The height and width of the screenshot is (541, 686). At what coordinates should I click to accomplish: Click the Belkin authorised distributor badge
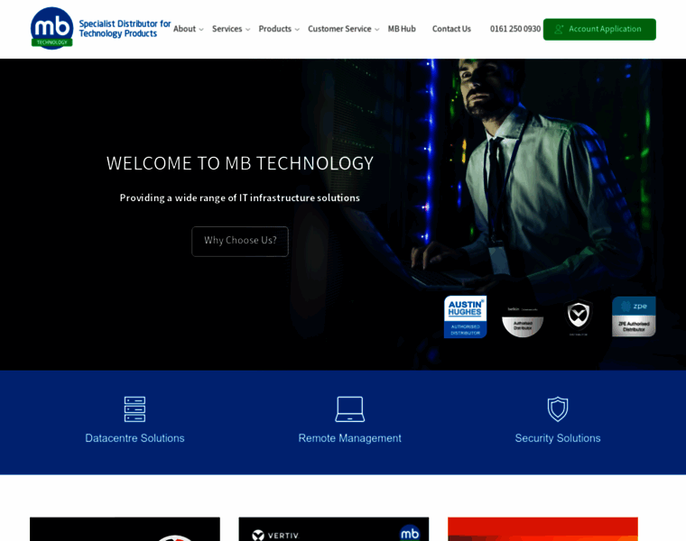(523, 321)
